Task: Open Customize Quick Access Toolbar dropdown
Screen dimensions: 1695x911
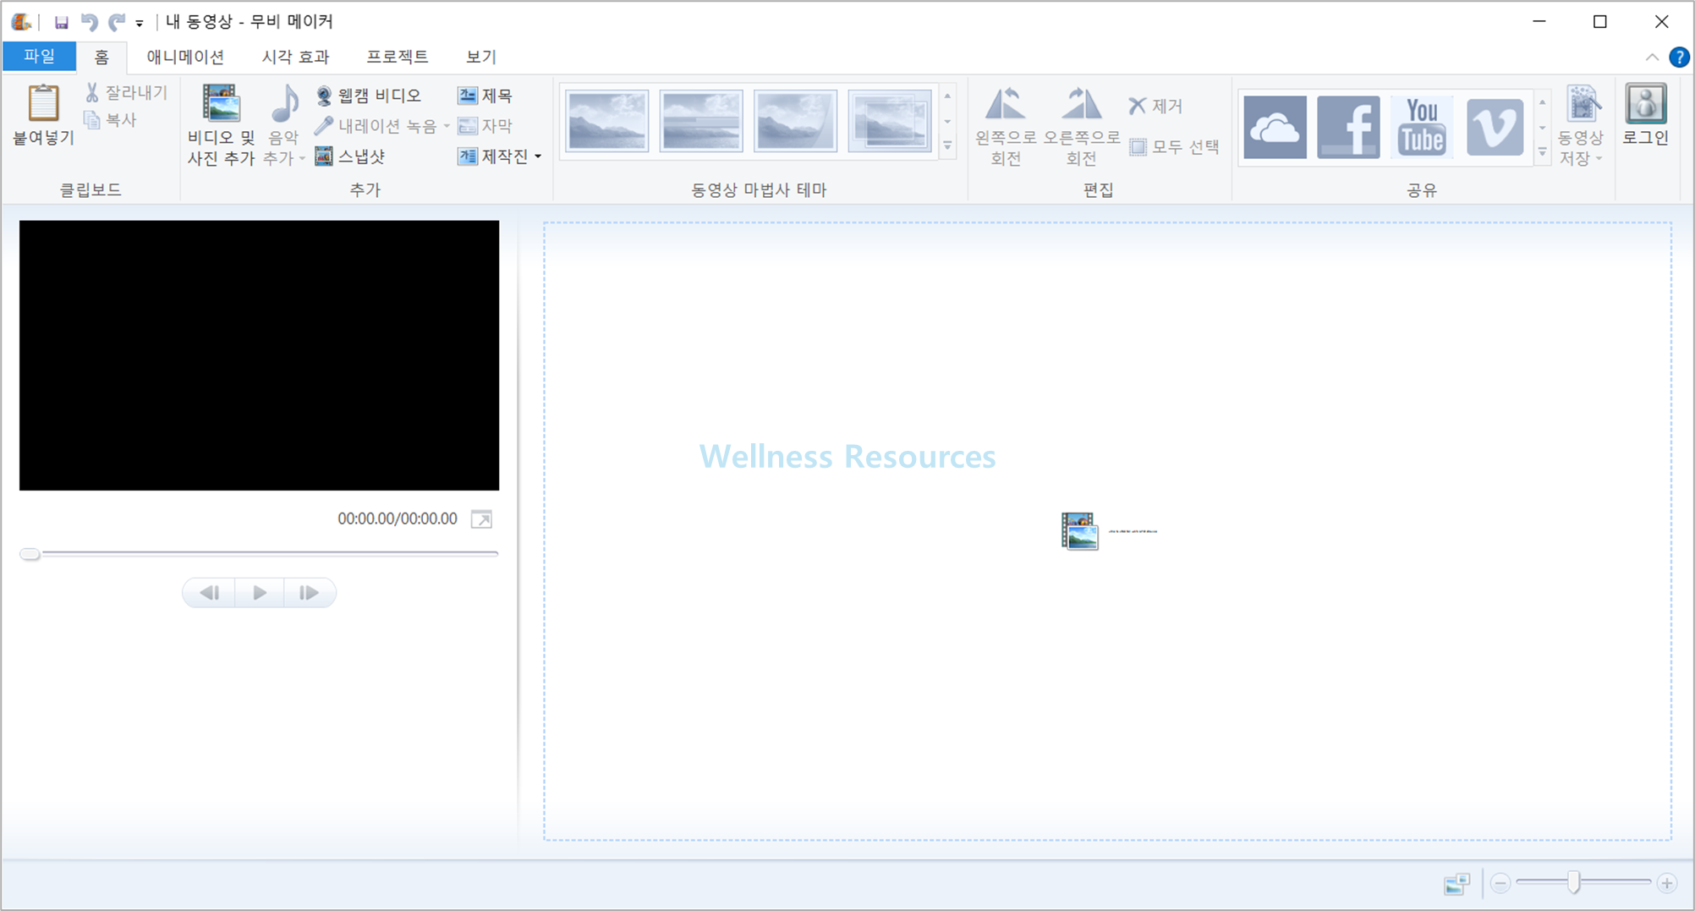Action: pyautogui.click(x=140, y=24)
